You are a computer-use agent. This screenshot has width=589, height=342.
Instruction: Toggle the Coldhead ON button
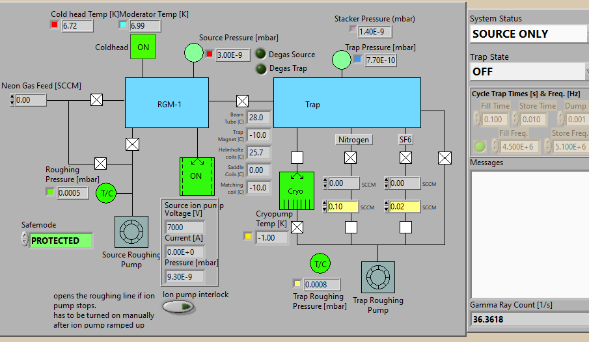point(143,47)
